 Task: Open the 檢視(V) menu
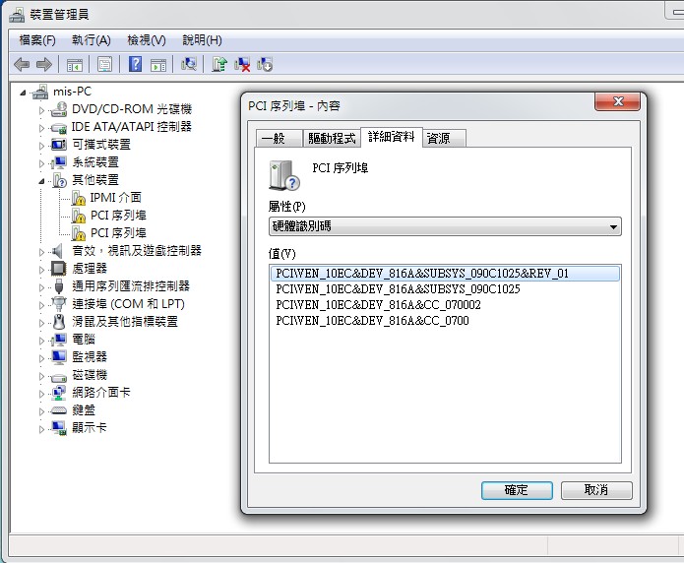147,40
